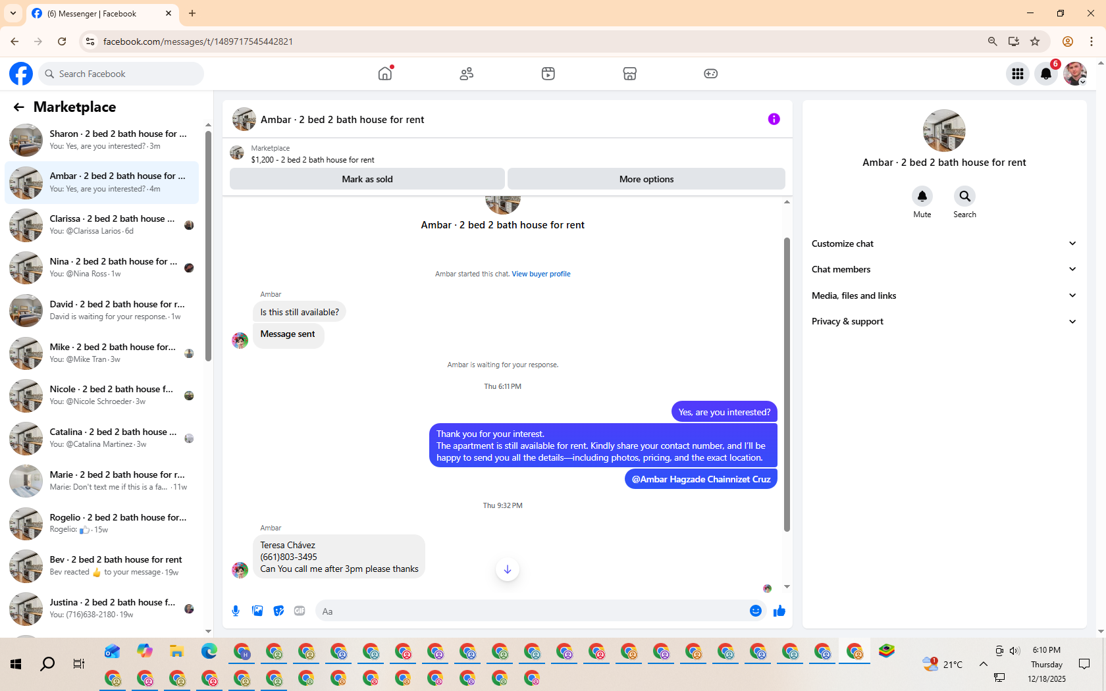Open Rogelio's conversation in the list
This screenshot has width=1106, height=691.
(102, 524)
